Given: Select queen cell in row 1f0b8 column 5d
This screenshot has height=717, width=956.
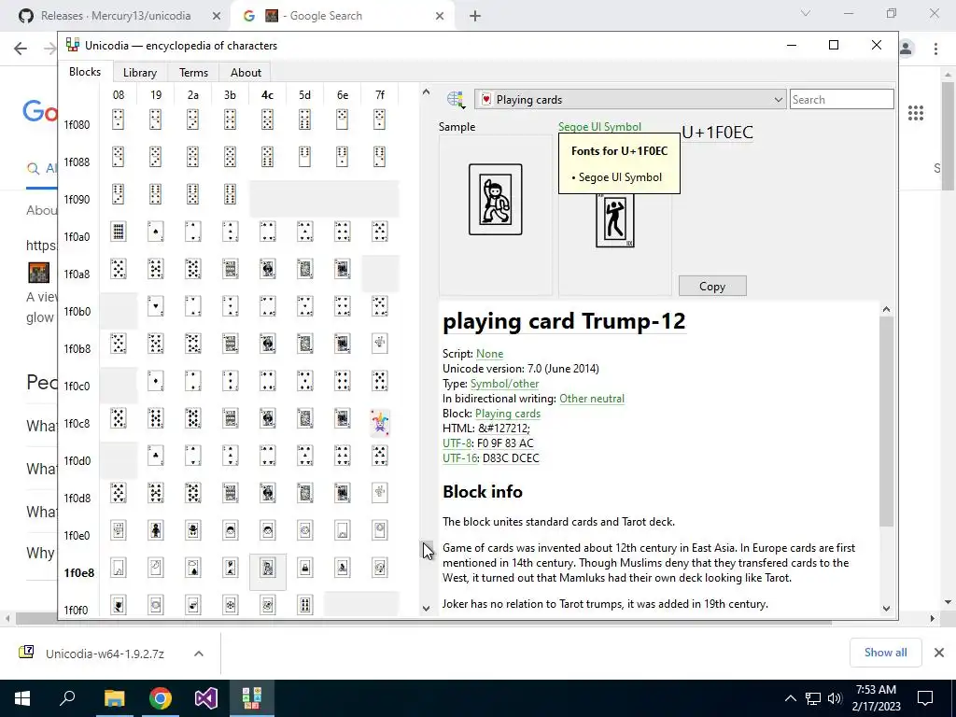Looking at the screenshot, I should click(x=305, y=344).
